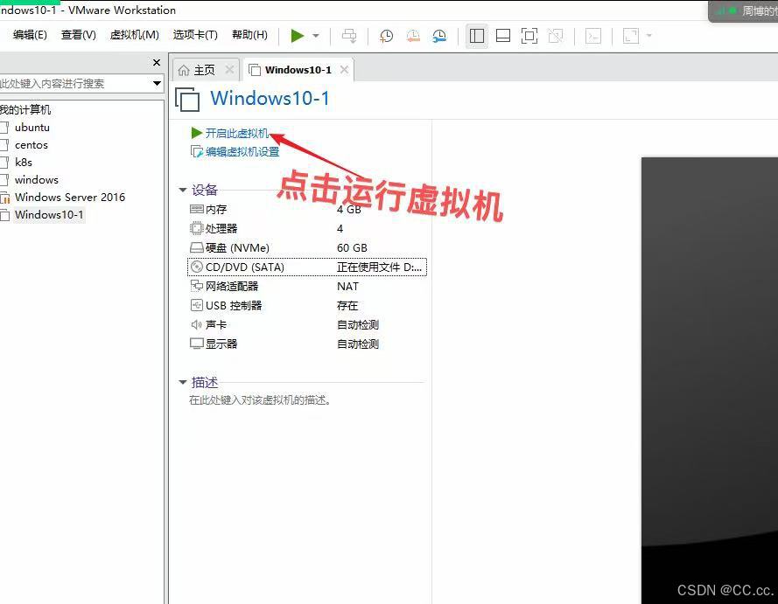Click the green power-on toolbar button

(x=298, y=36)
